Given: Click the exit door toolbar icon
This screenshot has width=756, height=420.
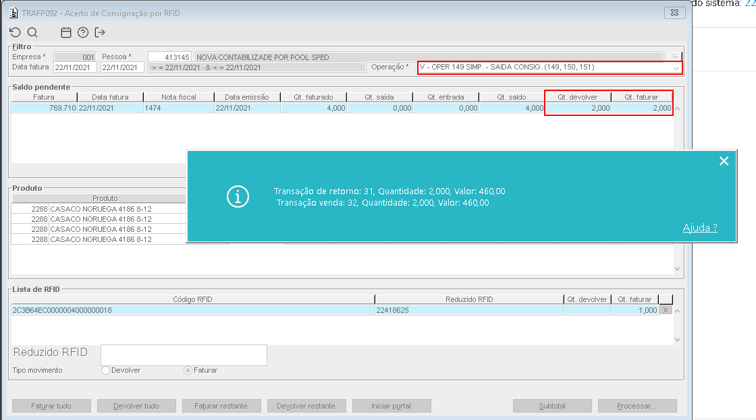Looking at the screenshot, I should (100, 32).
